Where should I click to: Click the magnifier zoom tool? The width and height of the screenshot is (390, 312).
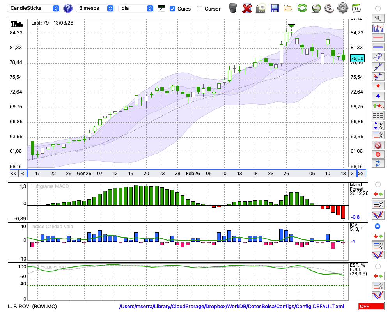point(378,18)
